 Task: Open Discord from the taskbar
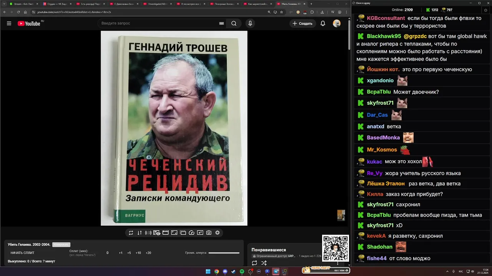(225, 271)
